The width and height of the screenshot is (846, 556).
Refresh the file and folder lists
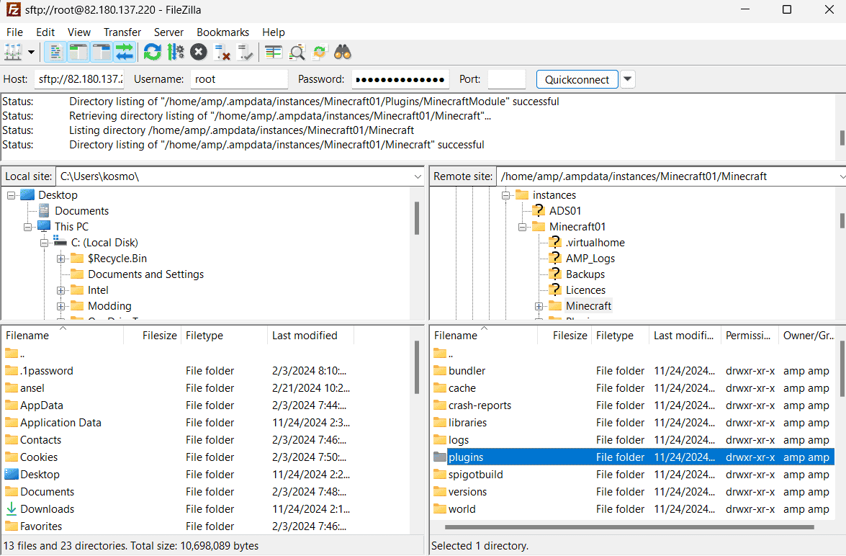click(x=152, y=52)
